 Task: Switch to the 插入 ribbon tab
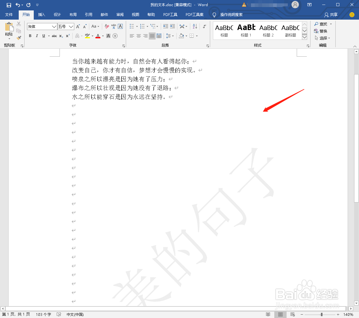coord(41,14)
